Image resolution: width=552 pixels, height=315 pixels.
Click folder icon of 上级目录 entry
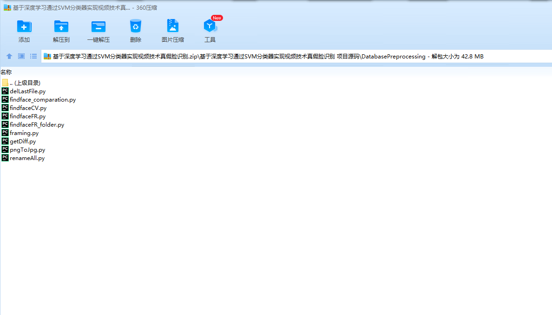[5, 83]
